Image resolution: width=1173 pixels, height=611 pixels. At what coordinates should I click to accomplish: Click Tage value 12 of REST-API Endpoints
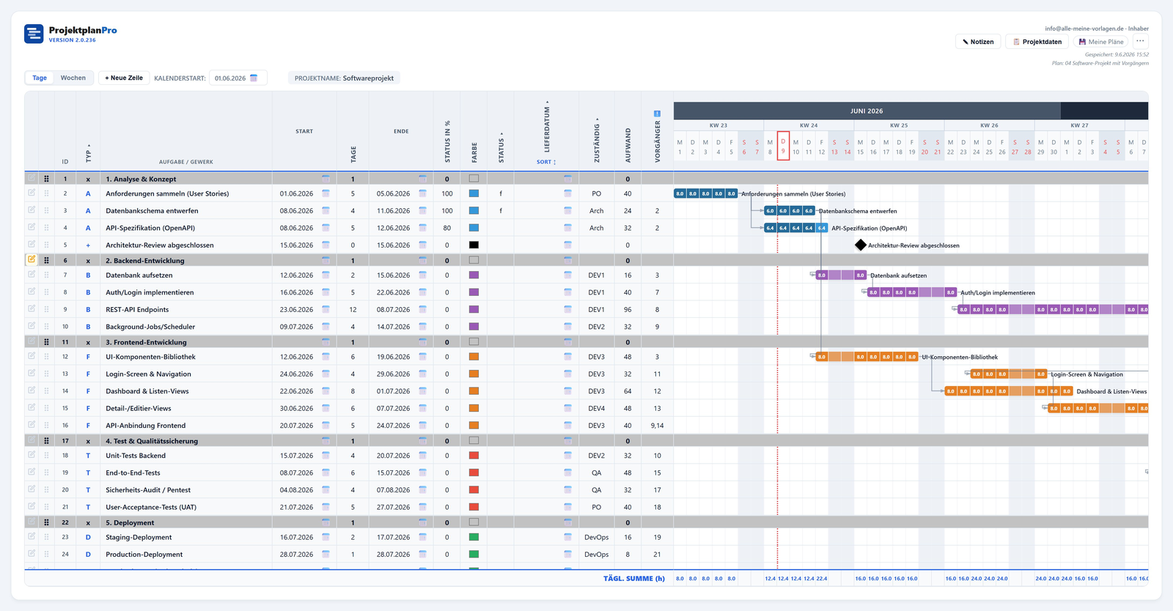(x=353, y=310)
